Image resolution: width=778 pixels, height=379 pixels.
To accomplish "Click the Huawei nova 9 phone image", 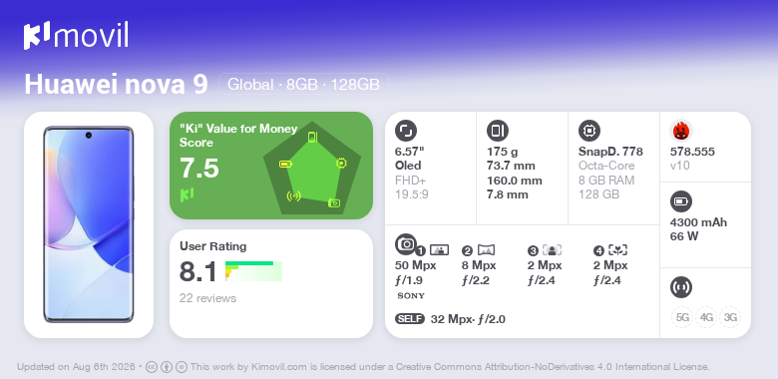I will point(89,224).
